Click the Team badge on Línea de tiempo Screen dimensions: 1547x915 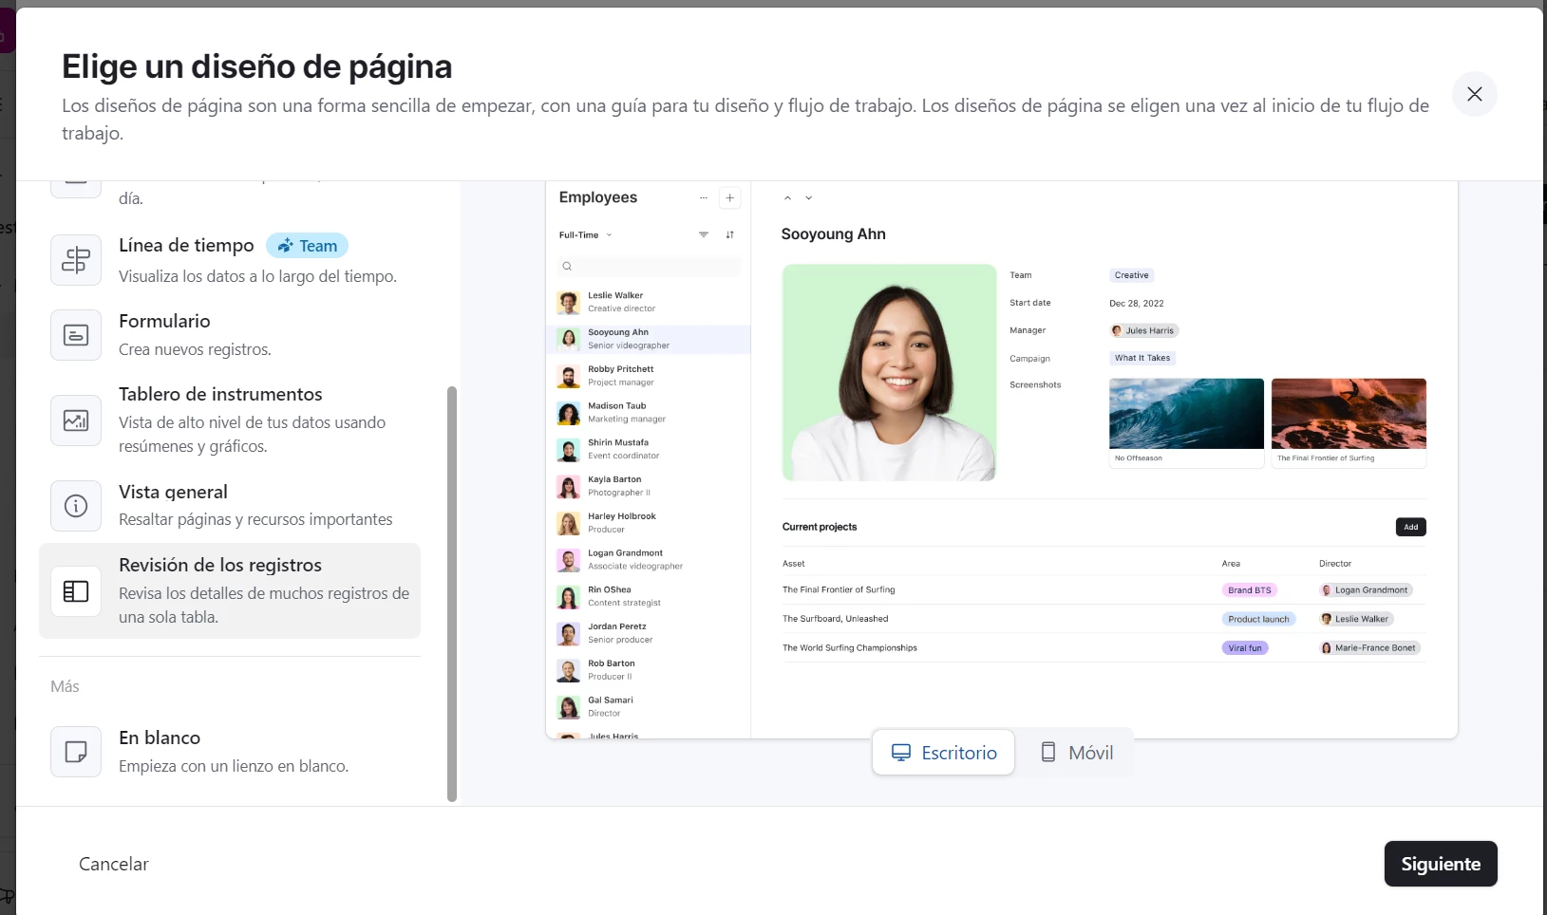(x=307, y=246)
